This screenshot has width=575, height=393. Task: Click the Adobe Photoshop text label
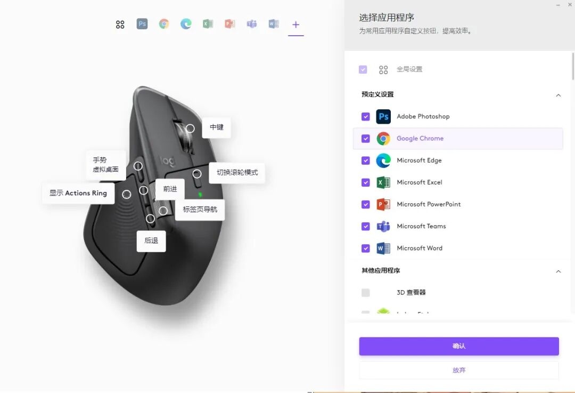(423, 116)
